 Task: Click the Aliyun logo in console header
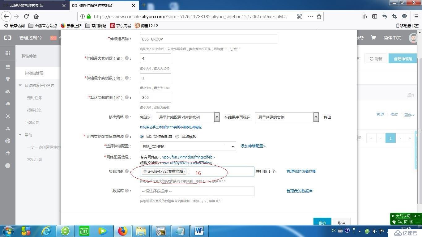(8, 38)
